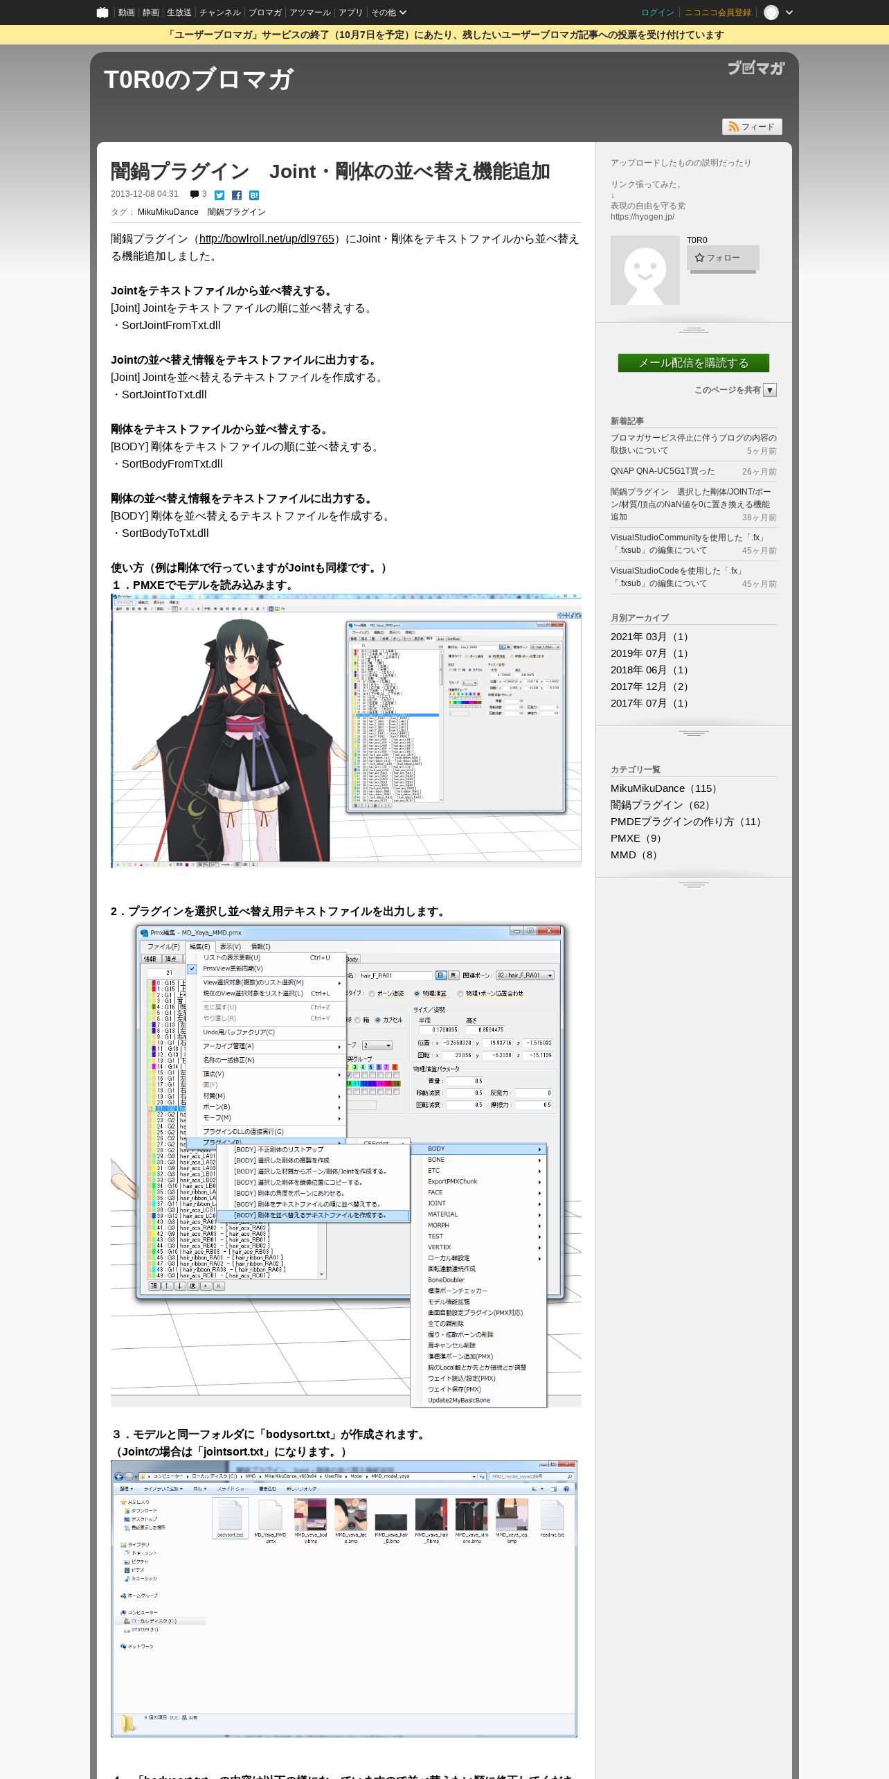Viewport: 889px width, 1779px height.
Task: Open category 闇鍋プラグイン（62）
Action: pos(663,805)
